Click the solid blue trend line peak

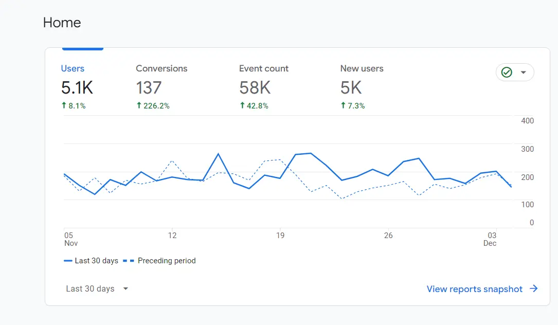pos(219,153)
